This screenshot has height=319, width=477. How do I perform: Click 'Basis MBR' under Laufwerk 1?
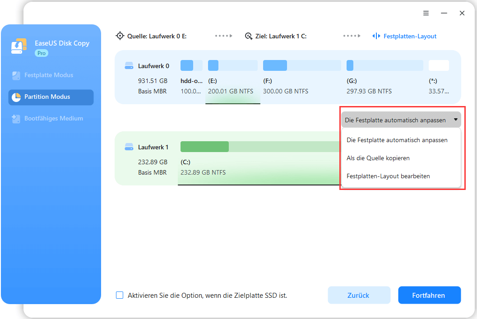(x=153, y=172)
